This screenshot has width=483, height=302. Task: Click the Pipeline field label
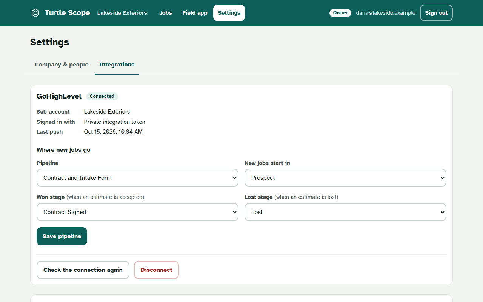[x=48, y=163]
